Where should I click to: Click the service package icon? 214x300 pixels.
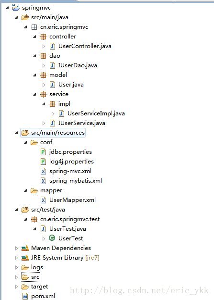[43, 94]
